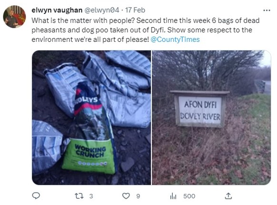Enlarge the Afon Dyfi river sign photo

[x=211, y=117]
